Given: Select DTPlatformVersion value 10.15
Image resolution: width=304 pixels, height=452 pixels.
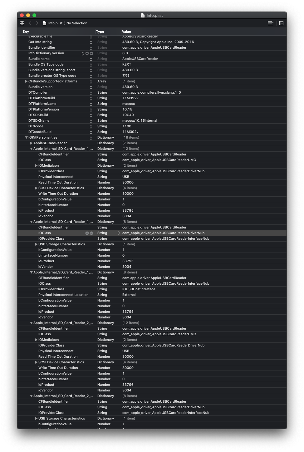Looking at the screenshot, I should click(x=127, y=109).
